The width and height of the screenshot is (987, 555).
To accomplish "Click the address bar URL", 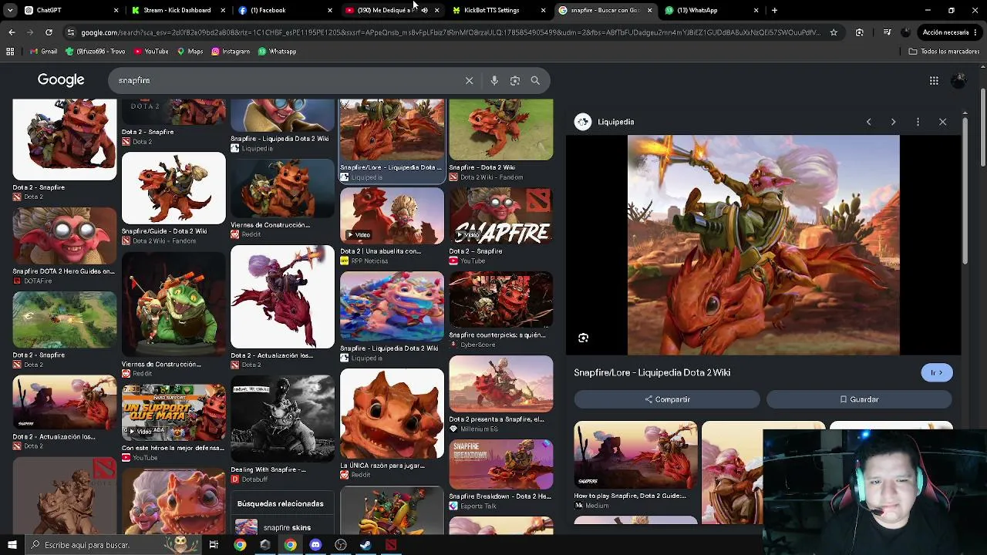I will pyautogui.click(x=450, y=32).
